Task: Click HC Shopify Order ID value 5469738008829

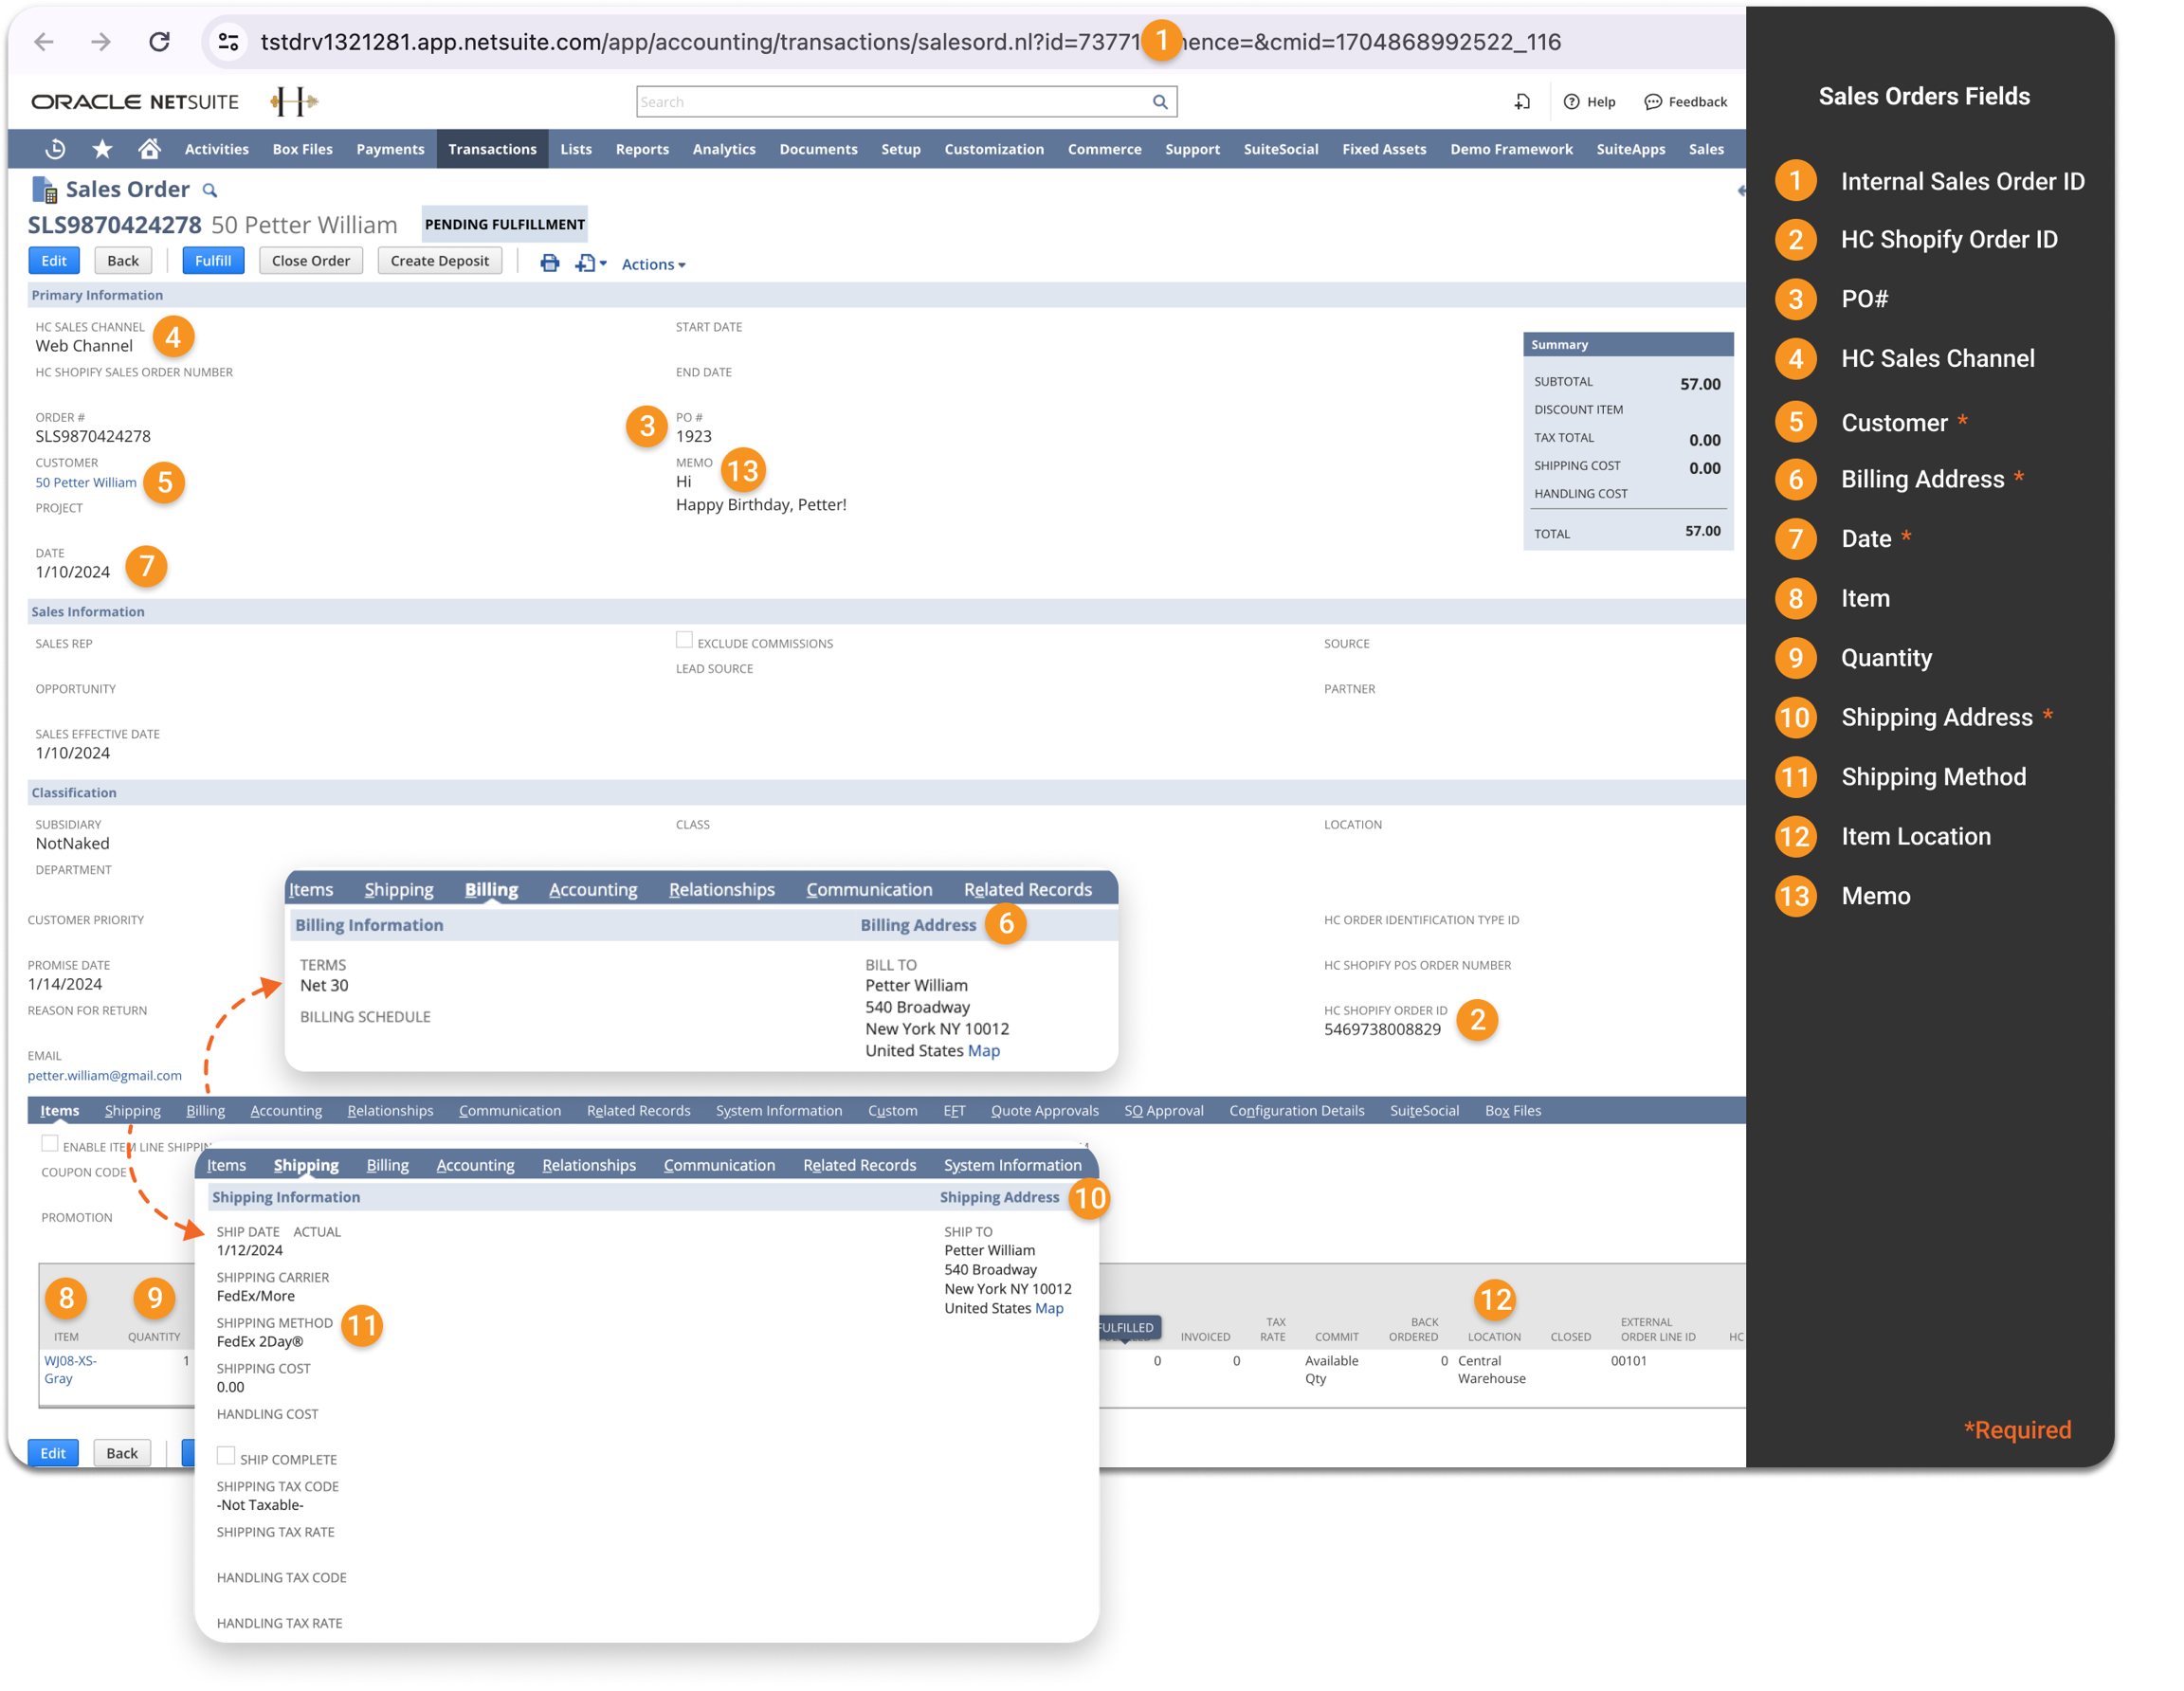Action: 1383,1030
